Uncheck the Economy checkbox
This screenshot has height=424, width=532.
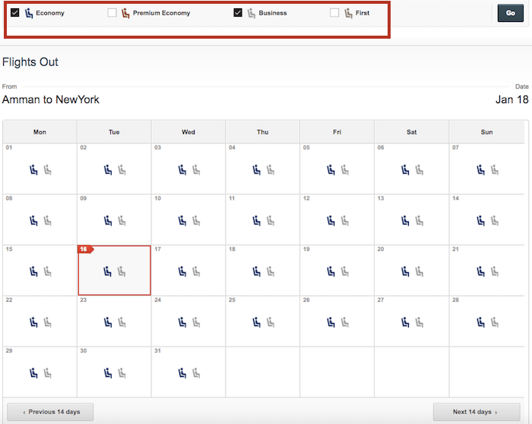click(15, 13)
